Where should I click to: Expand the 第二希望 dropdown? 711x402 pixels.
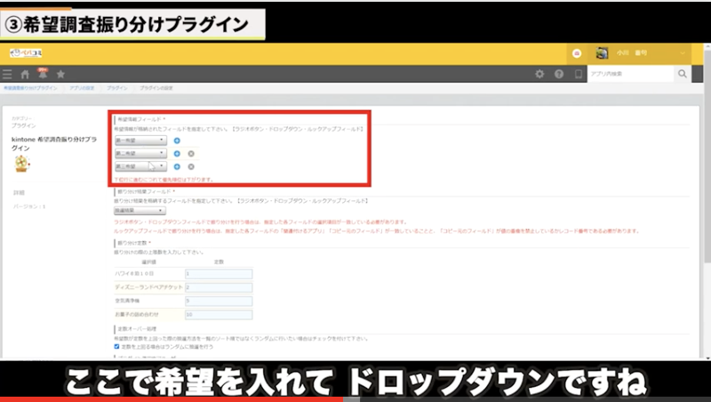140,153
